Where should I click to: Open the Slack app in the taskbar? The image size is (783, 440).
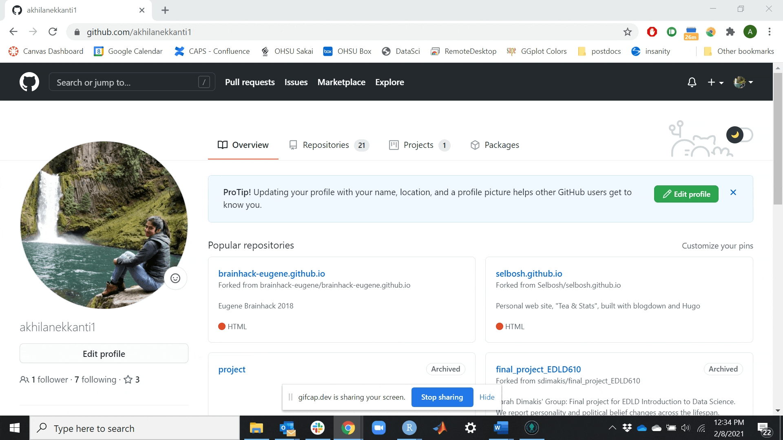(317, 428)
